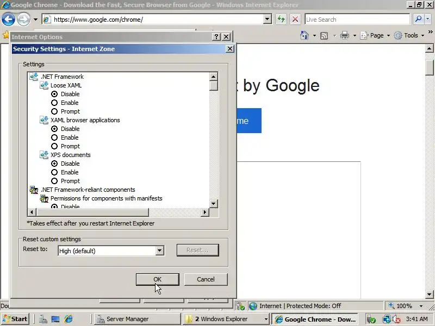Open the 2 Windows Explorer taskbar group
Screen dimensions: 435x326
(226, 319)
